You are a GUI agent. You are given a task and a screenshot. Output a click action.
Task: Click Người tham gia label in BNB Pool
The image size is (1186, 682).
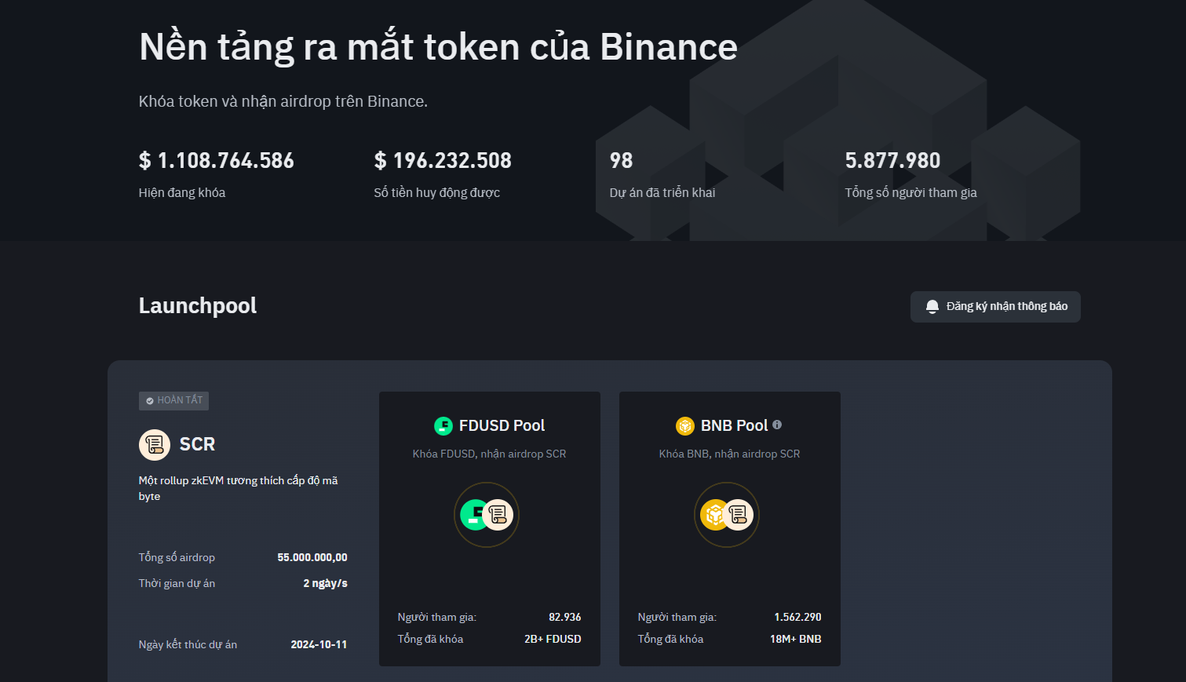click(x=677, y=618)
